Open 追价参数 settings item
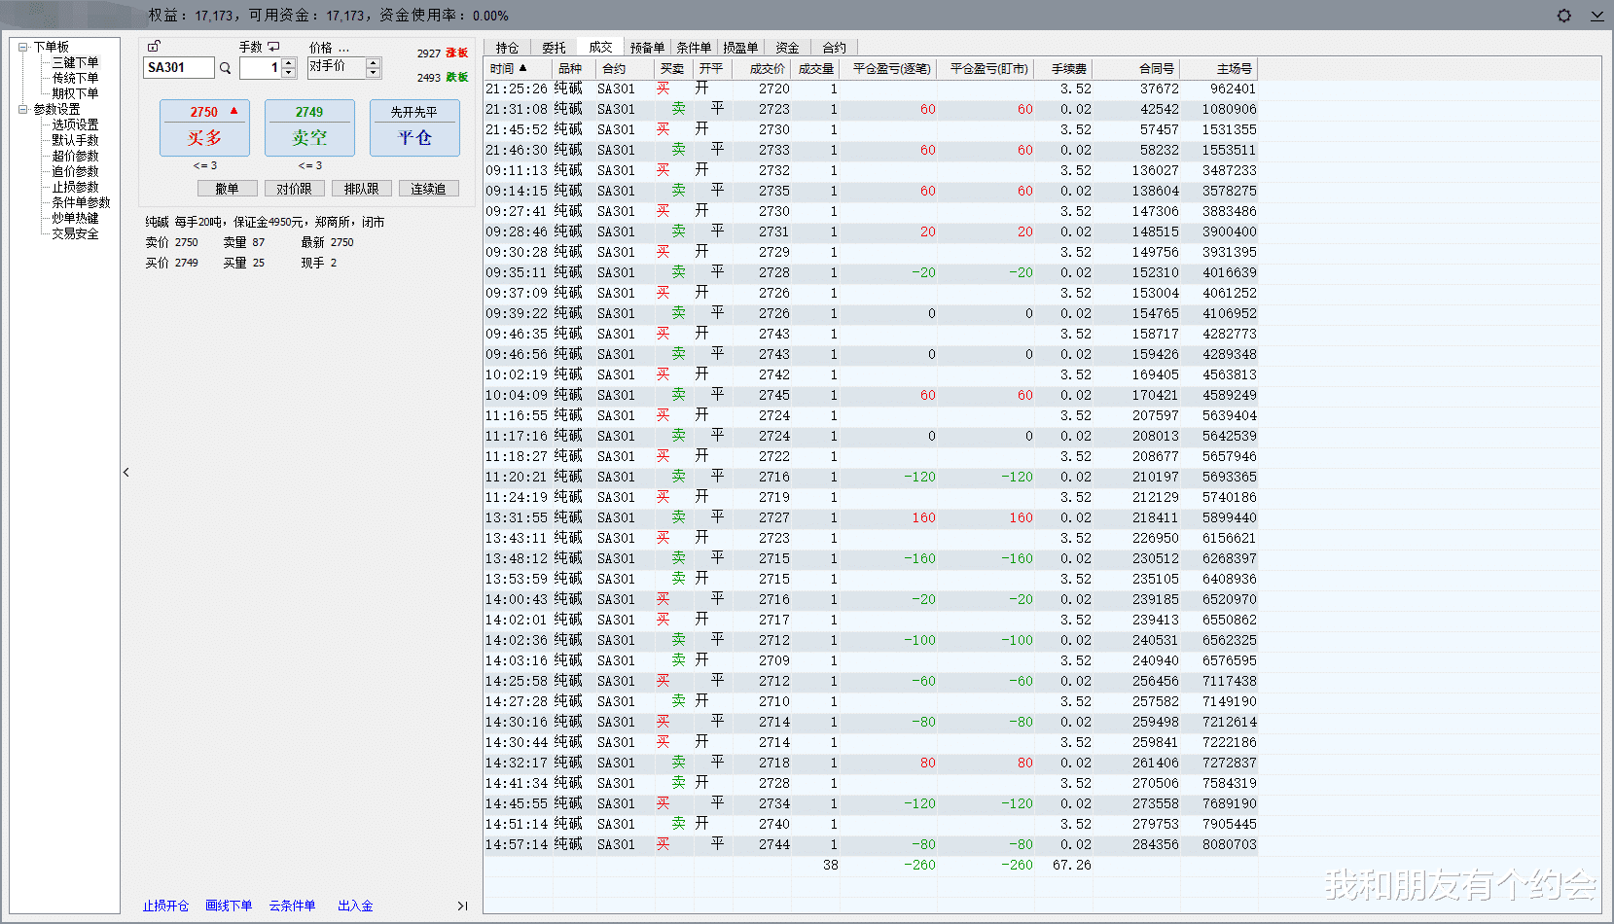Image resolution: width=1614 pixels, height=924 pixels. tap(75, 171)
